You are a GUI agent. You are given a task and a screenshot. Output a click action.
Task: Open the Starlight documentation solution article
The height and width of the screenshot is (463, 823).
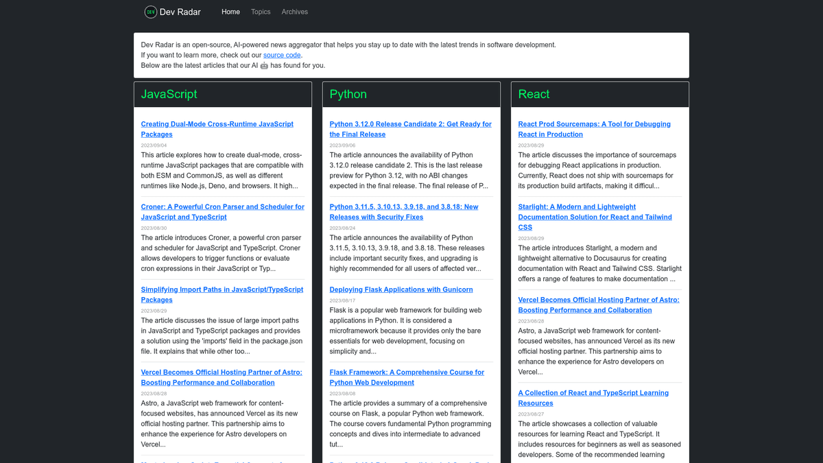595,217
